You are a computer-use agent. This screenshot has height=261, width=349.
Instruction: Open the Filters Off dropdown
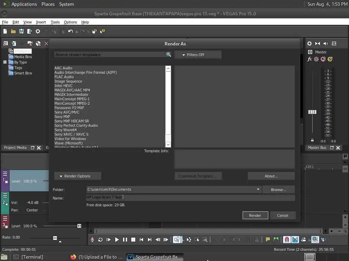tap(198, 55)
